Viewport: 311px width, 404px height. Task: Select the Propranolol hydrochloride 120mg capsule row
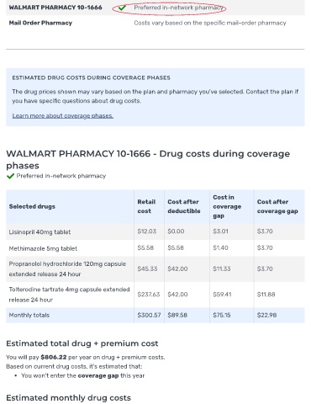[155, 268]
